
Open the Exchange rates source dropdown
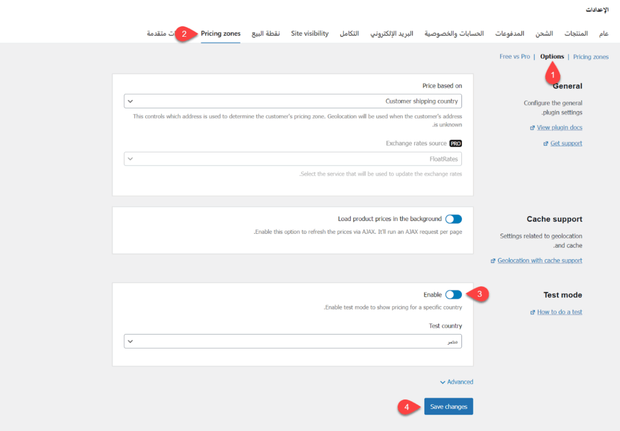(x=292, y=159)
